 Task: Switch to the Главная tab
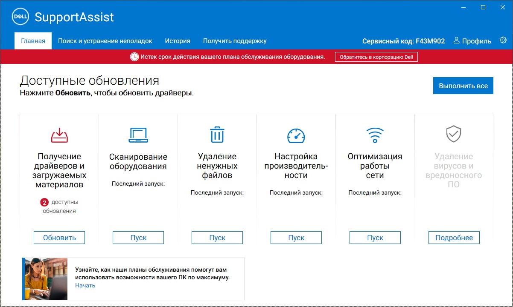(33, 41)
